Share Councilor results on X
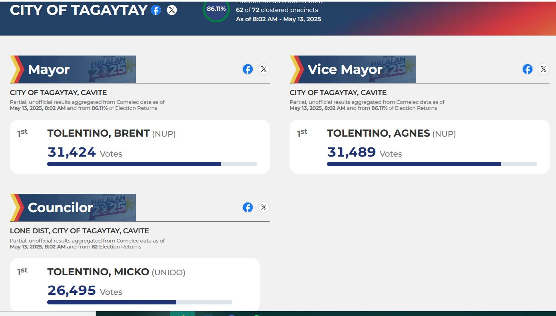The image size is (556, 316). point(264,207)
